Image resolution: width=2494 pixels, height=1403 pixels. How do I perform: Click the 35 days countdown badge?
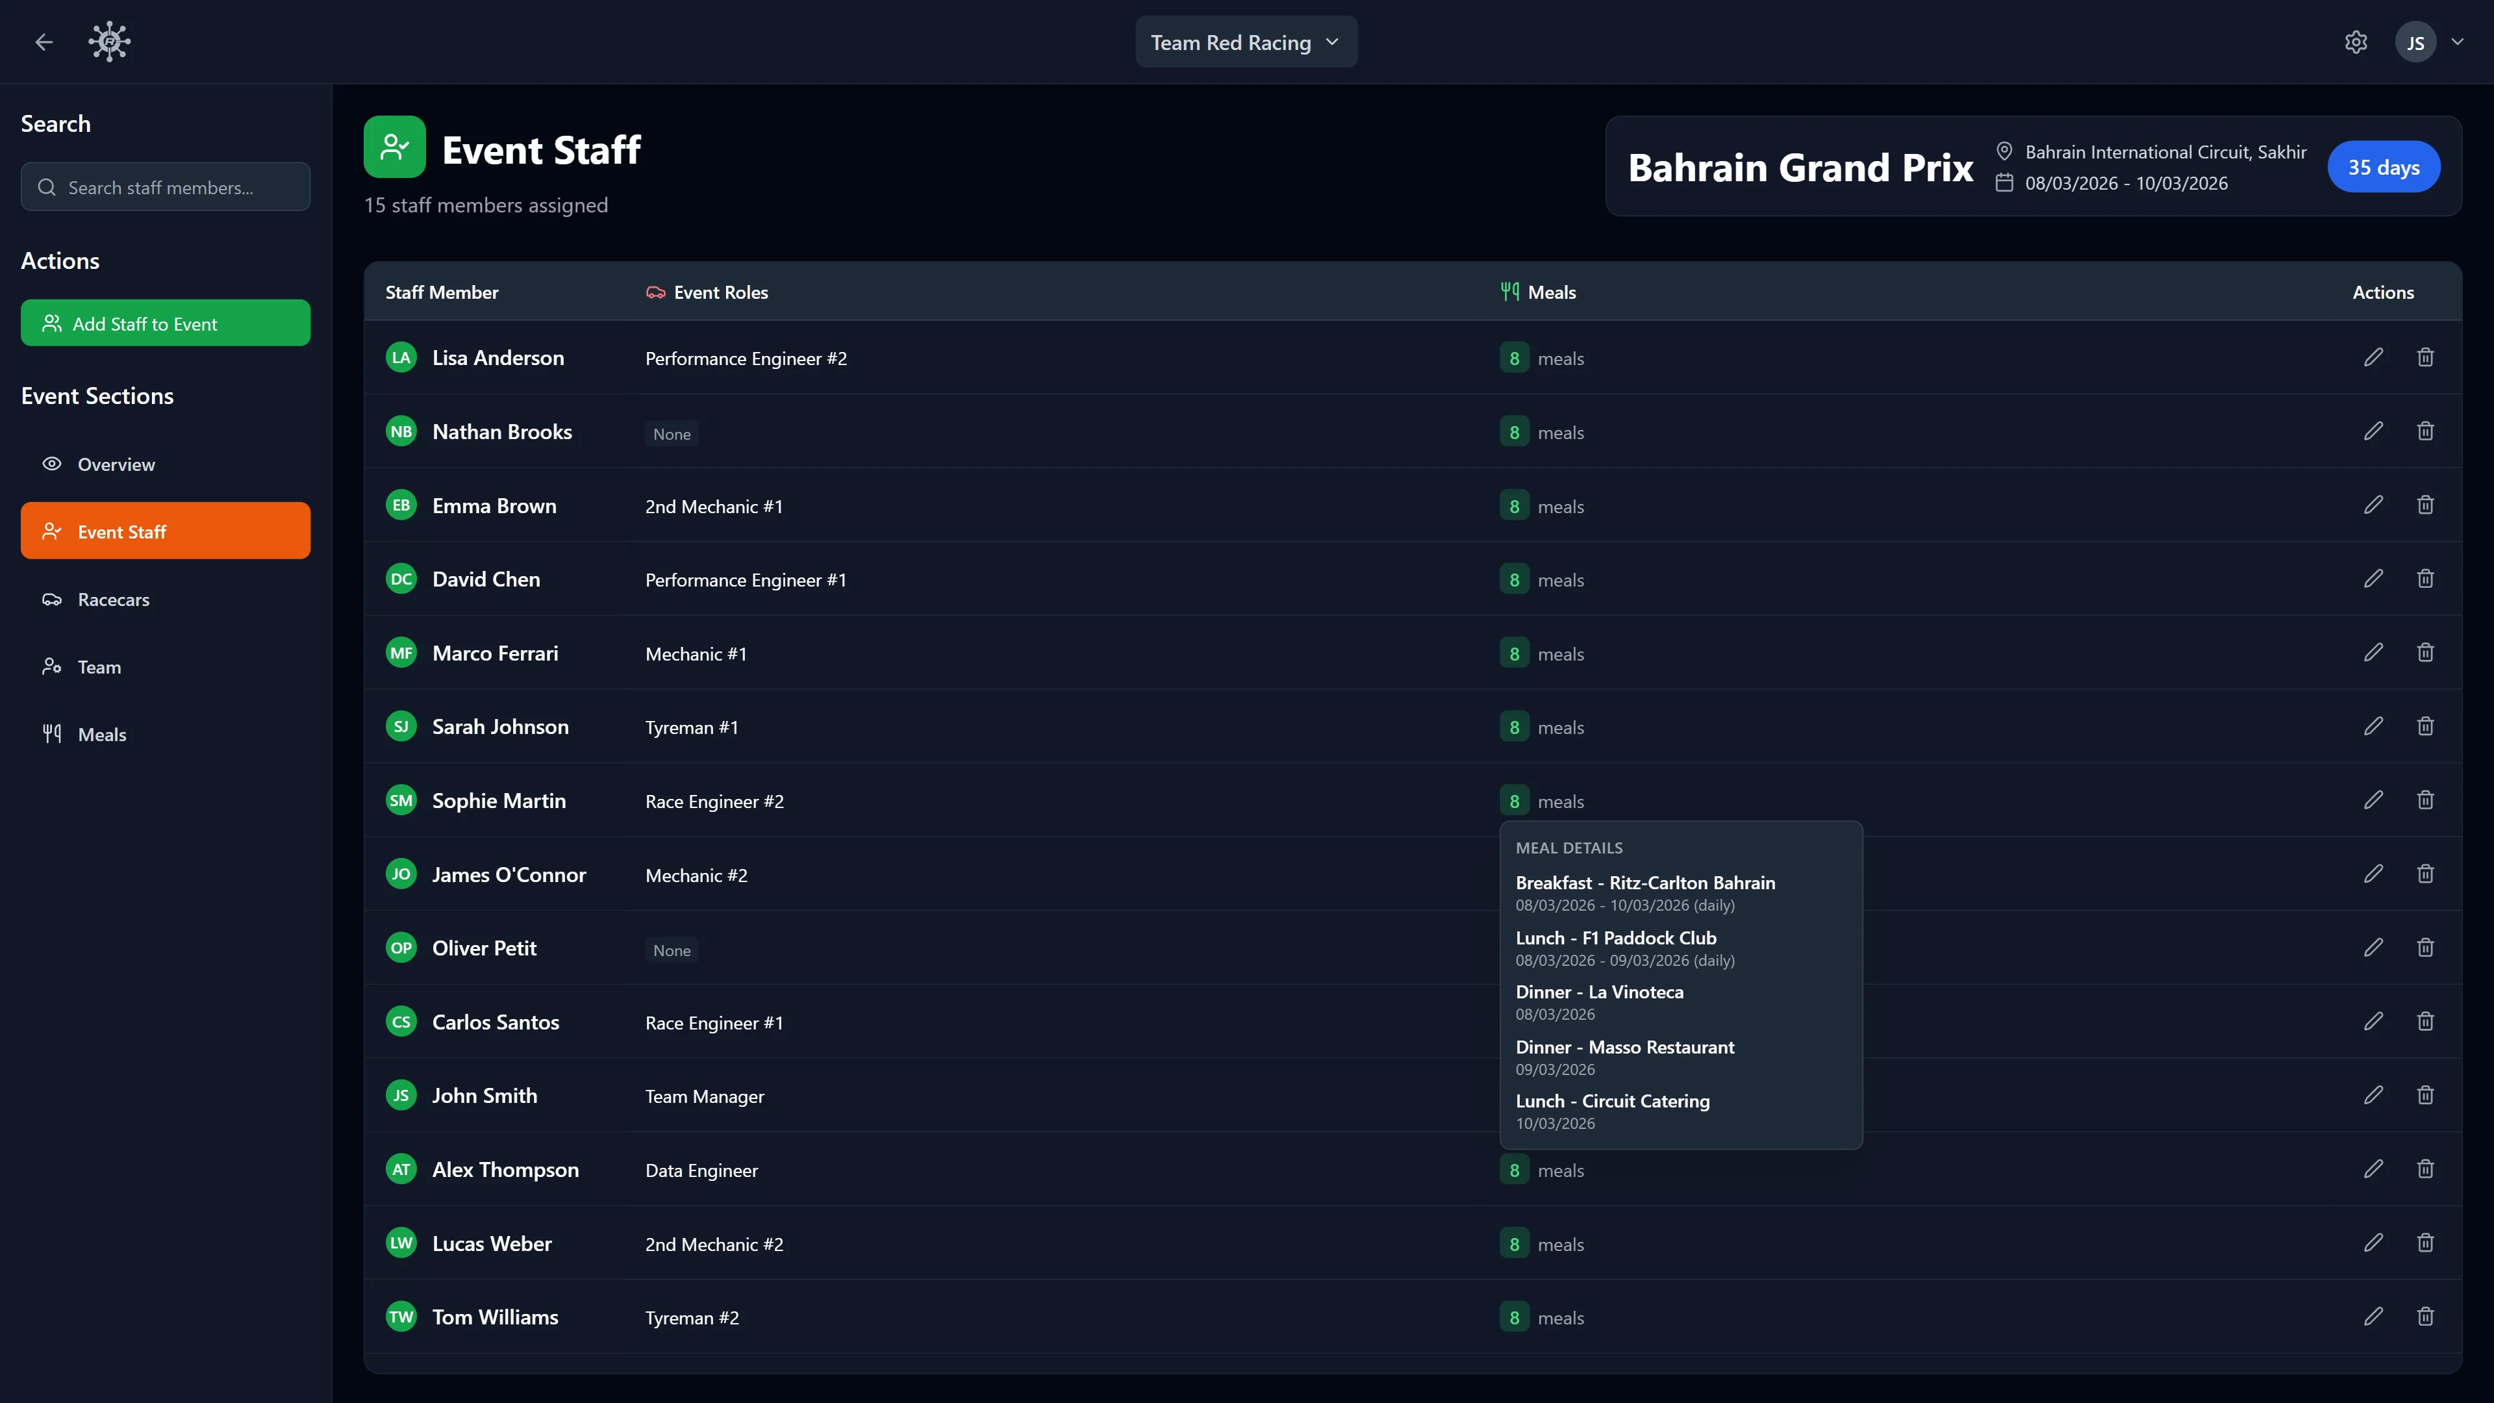point(2383,168)
